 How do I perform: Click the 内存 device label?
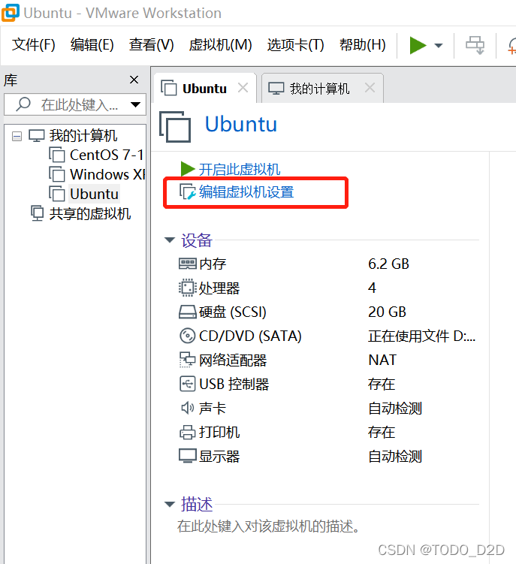(213, 264)
